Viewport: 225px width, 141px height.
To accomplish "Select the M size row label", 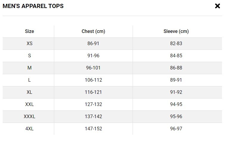I will [30, 68].
